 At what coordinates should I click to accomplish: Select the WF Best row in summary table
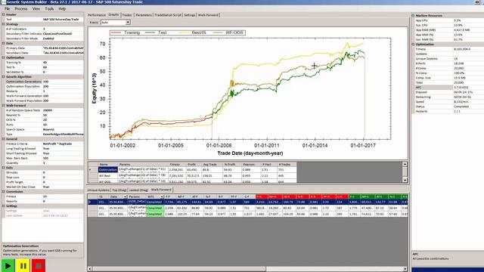pyautogui.click(x=107, y=176)
